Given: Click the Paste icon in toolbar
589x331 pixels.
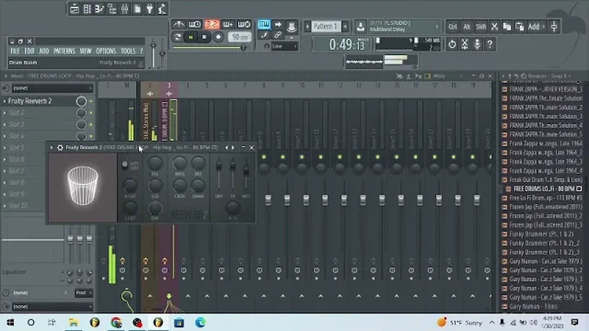Looking at the screenshot, I should [520, 27].
